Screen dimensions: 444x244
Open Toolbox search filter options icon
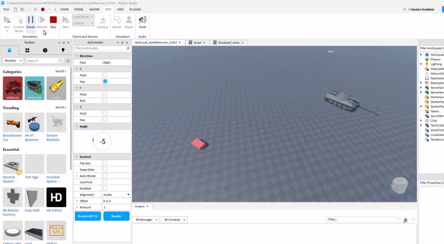point(68,61)
